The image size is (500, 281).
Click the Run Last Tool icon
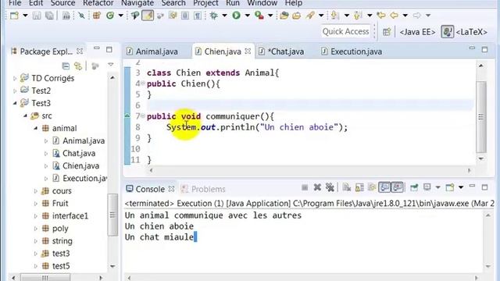pos(259,16)
